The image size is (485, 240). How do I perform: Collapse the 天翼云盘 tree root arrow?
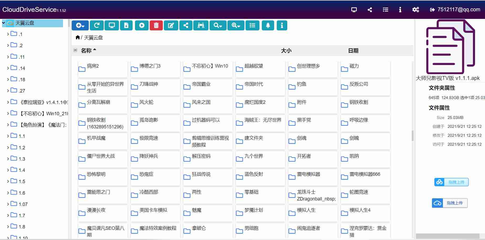click(x=3, y=23)
